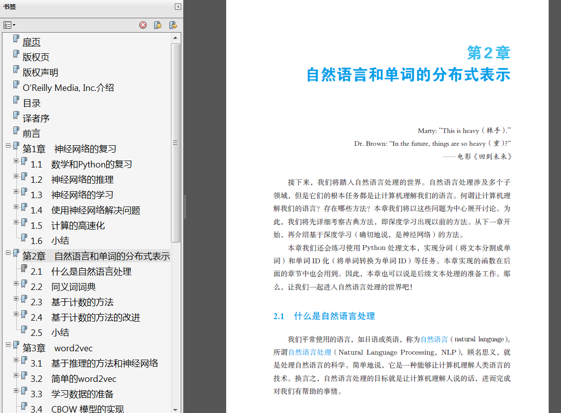561x413 pixels.
Task: Expand the 1.5 计算的高速化 node
Action: (16, 222)
